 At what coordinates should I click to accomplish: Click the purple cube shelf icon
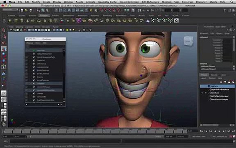point(79,21)
